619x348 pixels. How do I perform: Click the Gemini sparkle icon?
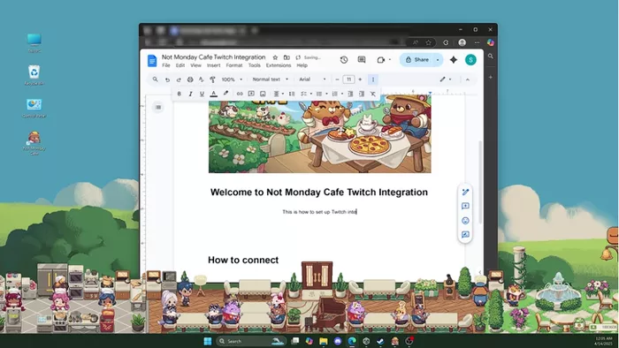[x=454, y=60]
